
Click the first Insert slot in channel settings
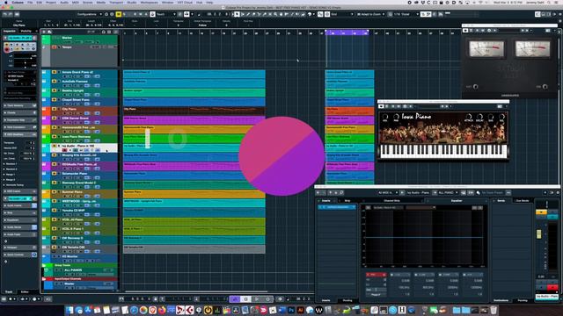click(x=337, y=207)
